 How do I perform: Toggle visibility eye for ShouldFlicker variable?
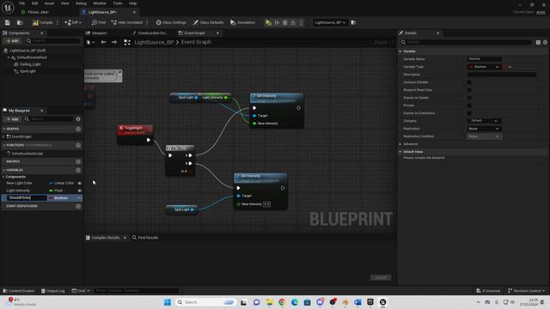pyautogui.click(x=80, y=198)
